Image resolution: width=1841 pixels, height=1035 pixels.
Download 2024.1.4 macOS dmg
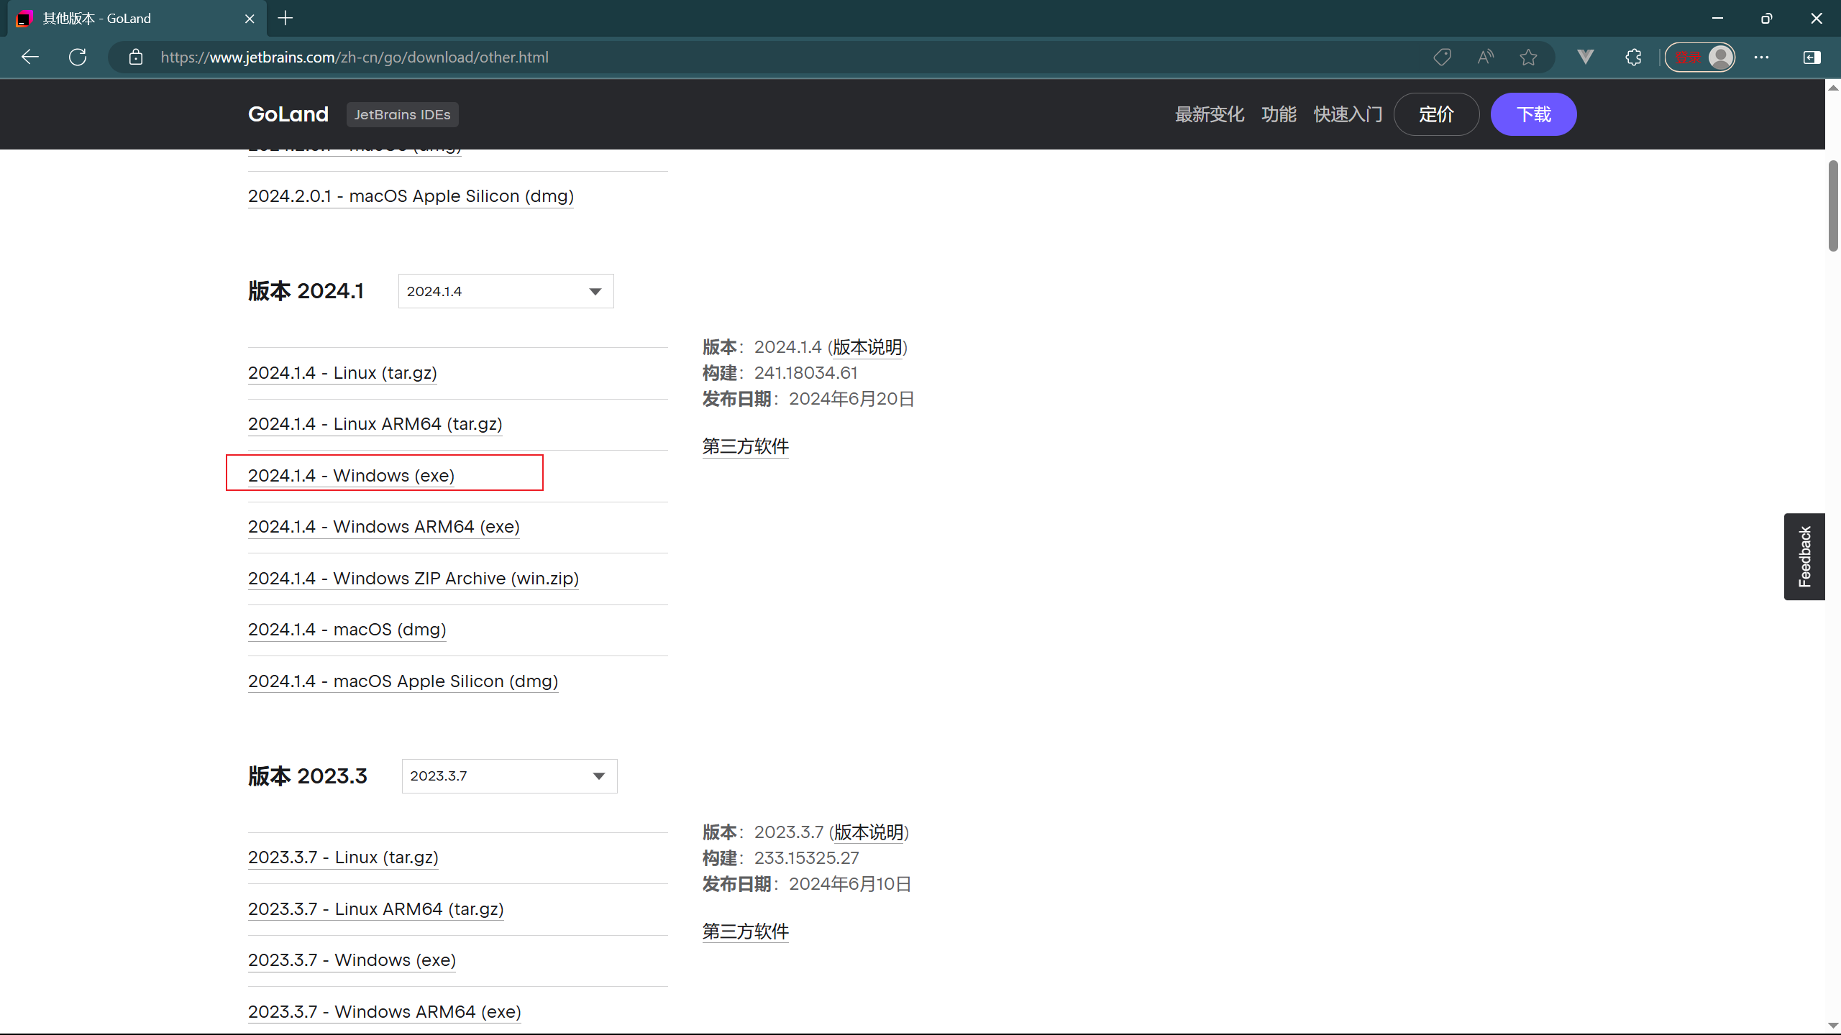(347, 630)
